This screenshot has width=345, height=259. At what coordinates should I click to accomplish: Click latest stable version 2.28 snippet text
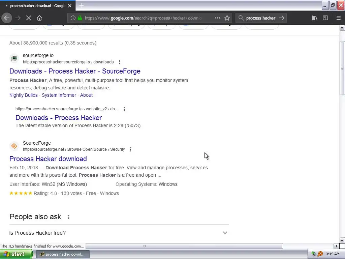coord(79,125)
